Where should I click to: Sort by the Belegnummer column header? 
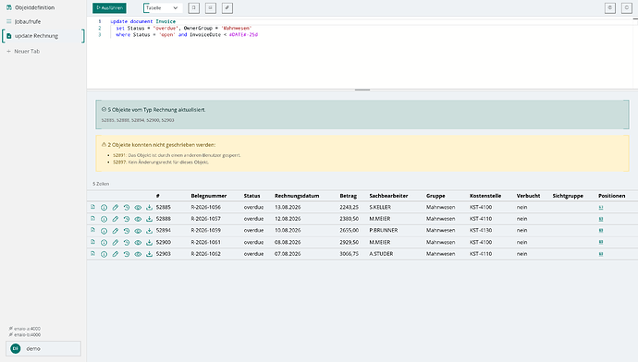[209, 196]
